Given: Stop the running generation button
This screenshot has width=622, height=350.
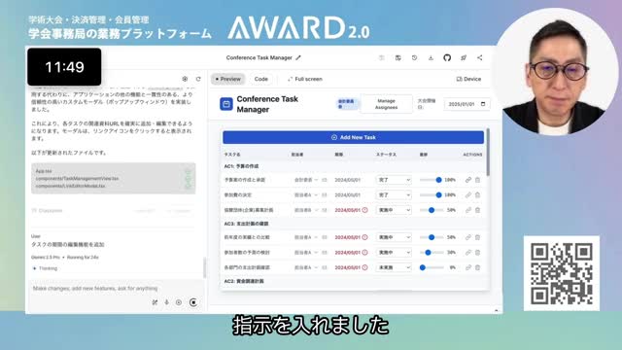Looking at the screenshot, I should 193,302.
